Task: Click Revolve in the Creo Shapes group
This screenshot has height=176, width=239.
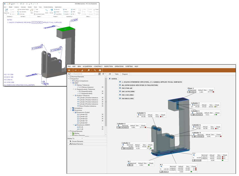Action: tap(57, 9)
